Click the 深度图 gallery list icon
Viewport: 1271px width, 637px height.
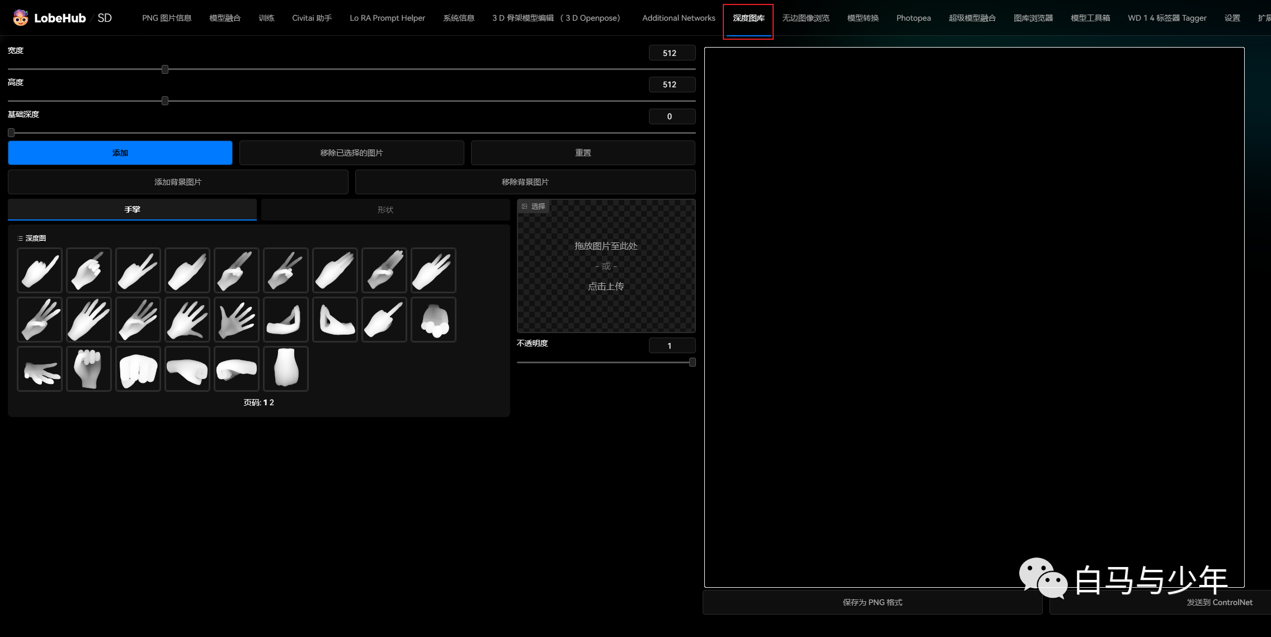pos(20,238)
